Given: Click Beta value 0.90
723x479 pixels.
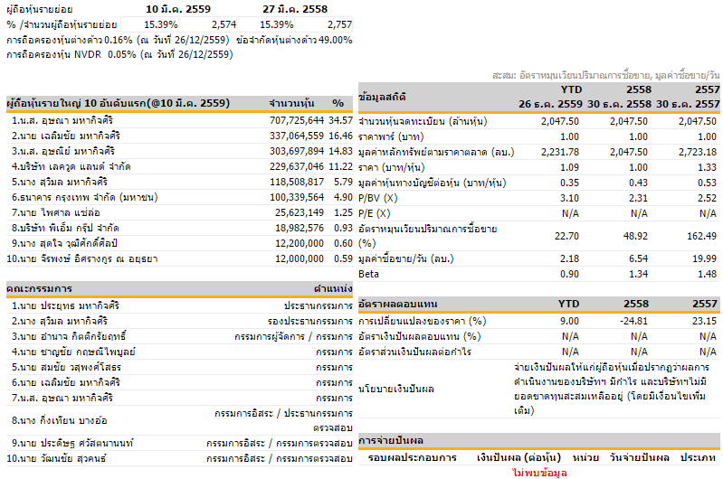Looking at the screenshot, I should click(x=569, y=274).
